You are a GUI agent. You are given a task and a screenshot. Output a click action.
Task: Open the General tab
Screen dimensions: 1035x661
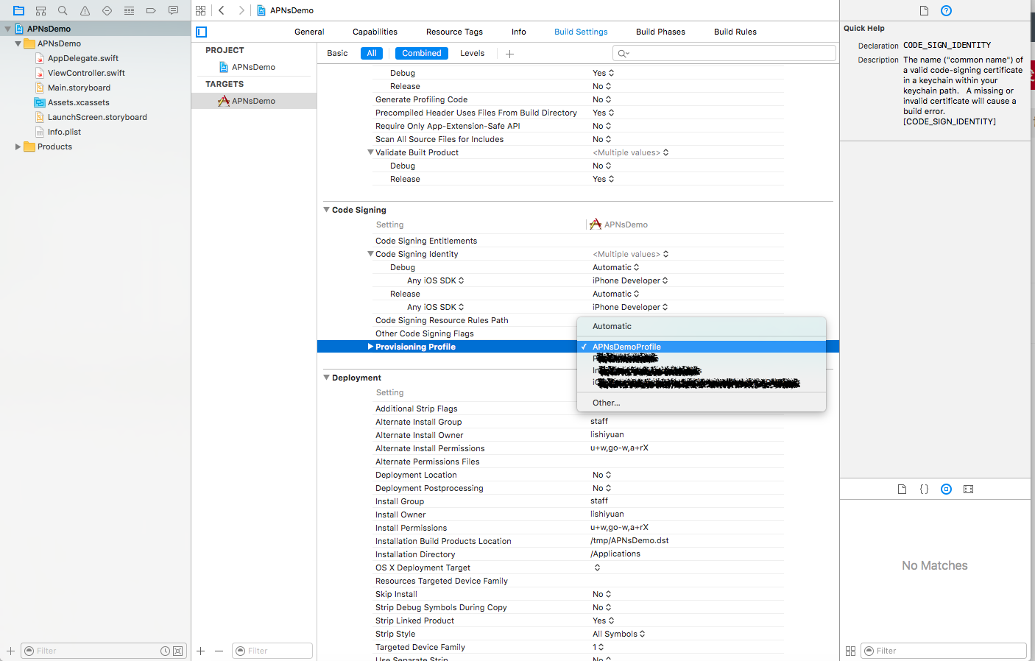(x=309, y=32)
